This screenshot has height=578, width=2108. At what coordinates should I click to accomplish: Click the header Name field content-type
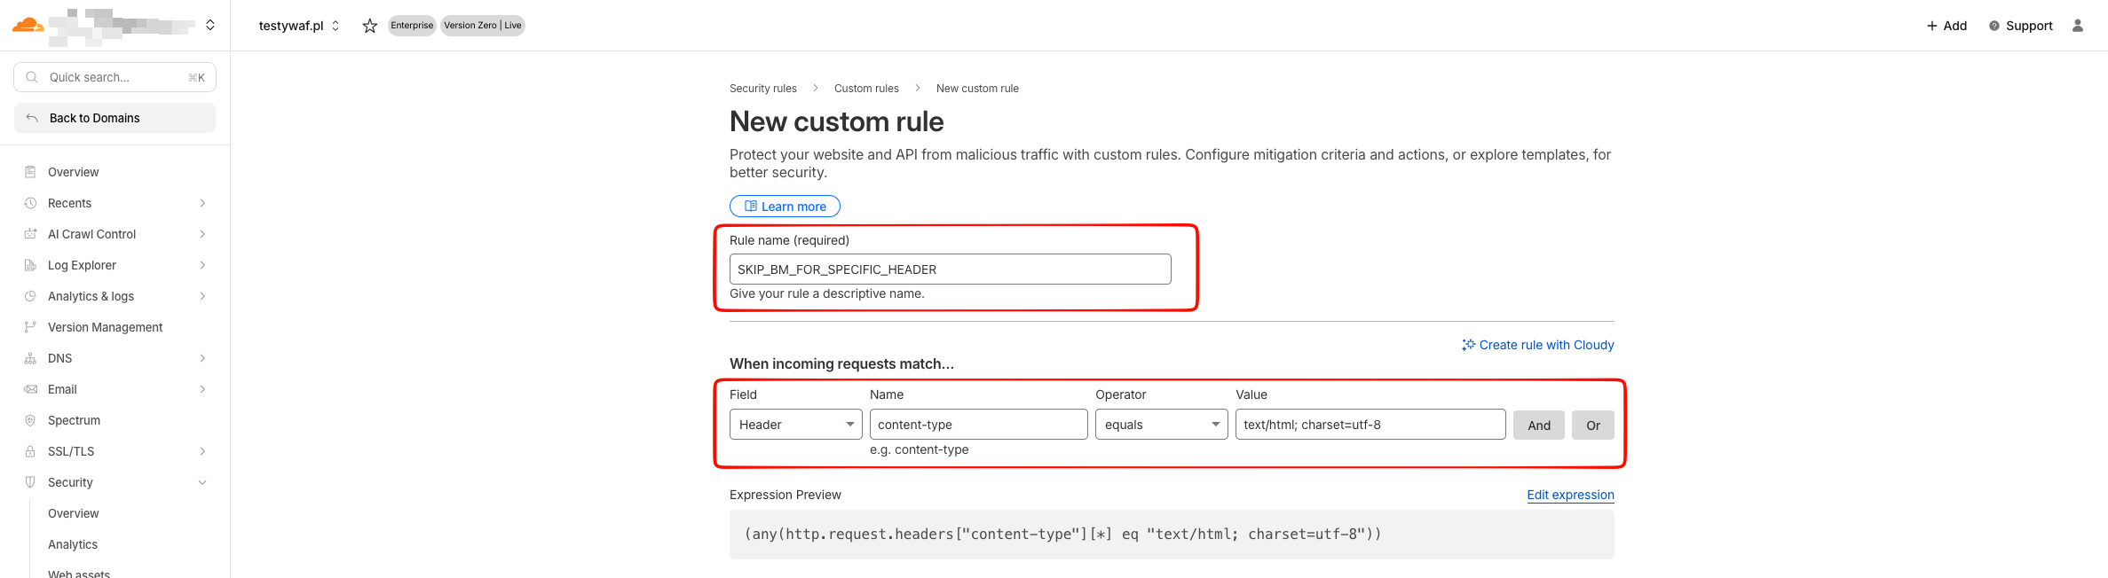[x=979, y=425]
